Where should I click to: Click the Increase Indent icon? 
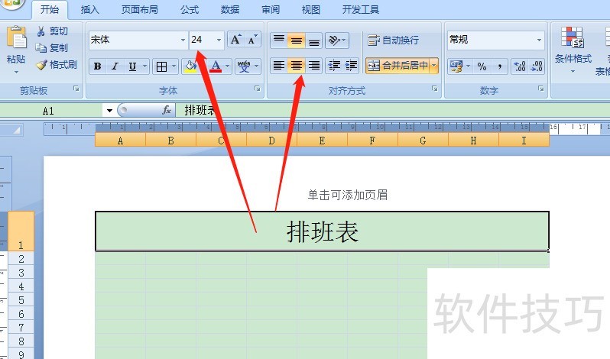[352, 66]
